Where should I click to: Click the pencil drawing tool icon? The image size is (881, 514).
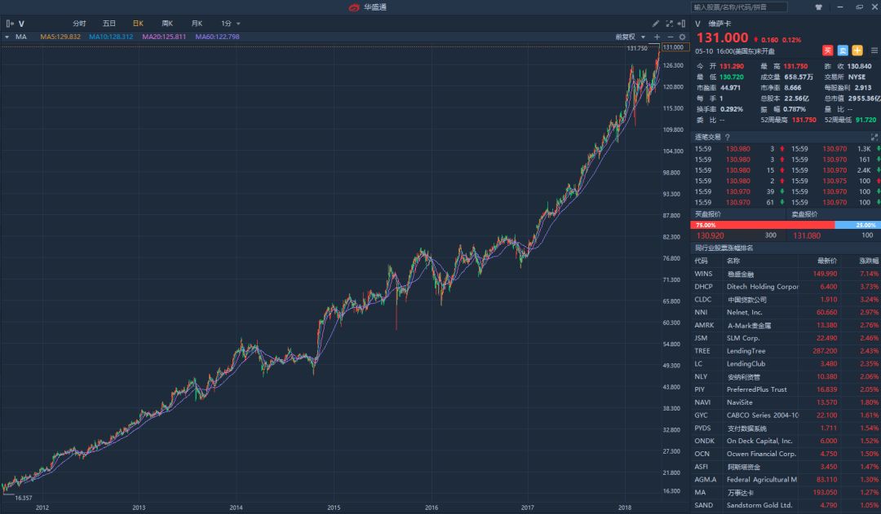pyautogui.click(x=656, y=24)
